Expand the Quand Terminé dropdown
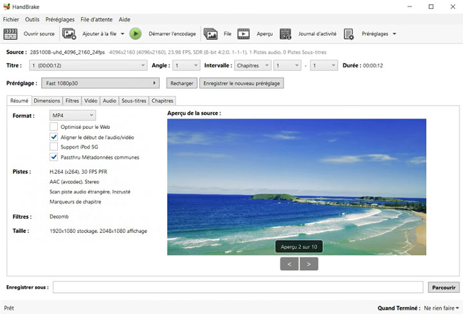The image size is (463, 314). point(440,308)
